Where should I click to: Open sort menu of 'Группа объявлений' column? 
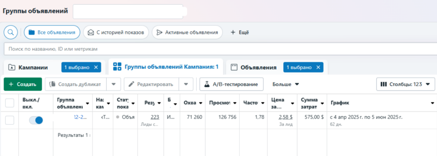pos(87,103)
